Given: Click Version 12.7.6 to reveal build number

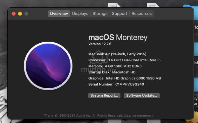Looking at the screenshot, I should pos(100,44).
